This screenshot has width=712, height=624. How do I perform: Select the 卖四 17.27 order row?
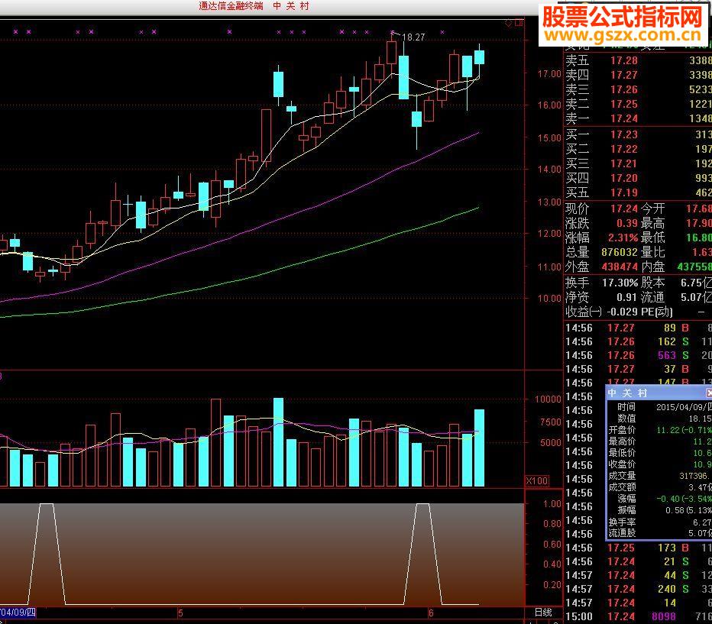[x=638, y=75]
